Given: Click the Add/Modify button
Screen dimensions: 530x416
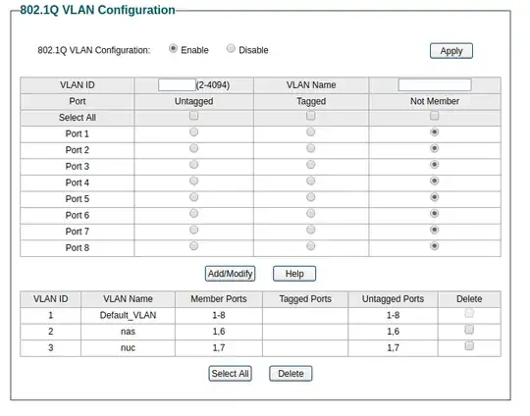Looking at the screenshot, I should pos(231,274).
